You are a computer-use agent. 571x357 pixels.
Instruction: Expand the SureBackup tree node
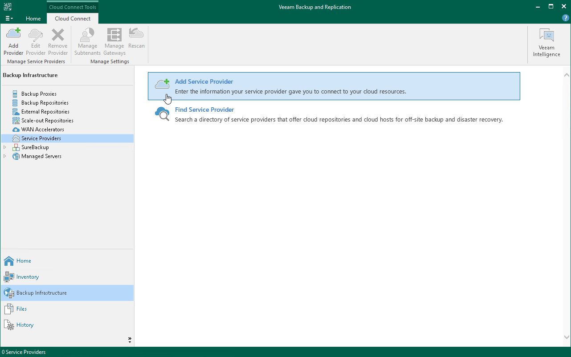(x=5, y=147)
